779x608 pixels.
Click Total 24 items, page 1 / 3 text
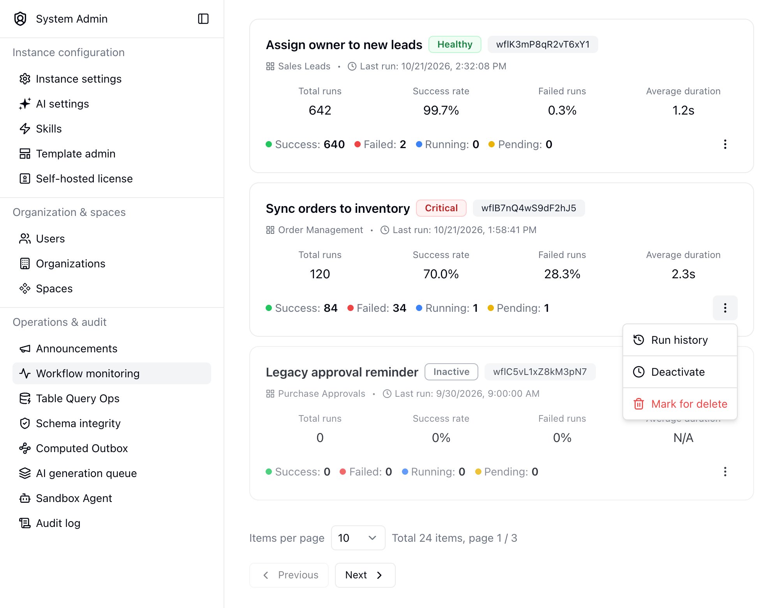(455, 538)
